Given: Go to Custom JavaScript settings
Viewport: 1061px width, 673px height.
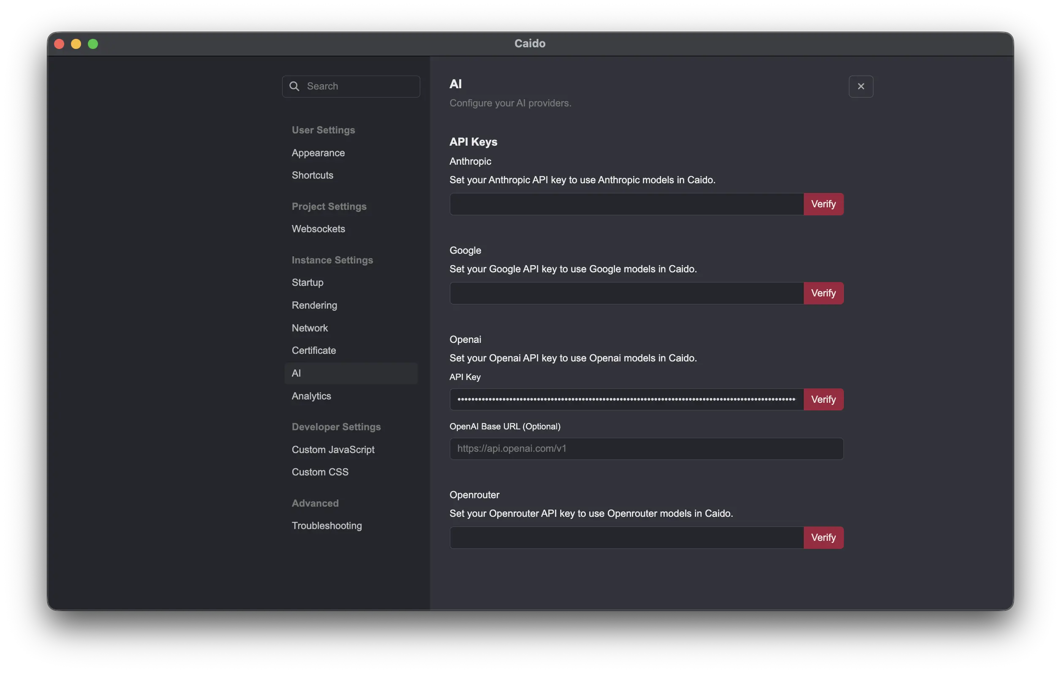Looking at the screenshot, I should pyautogui.click(x=333, y=450).
